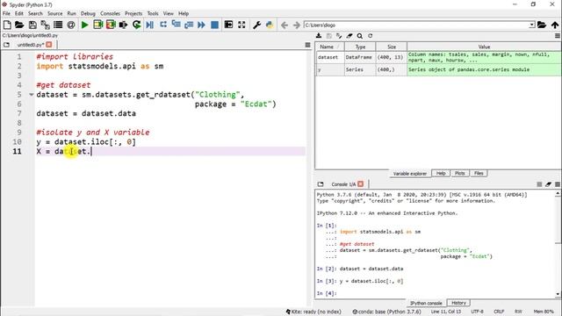Viewport: 562px width, 316px height.
Task: Go forward to next cursor position
Action: [x=297, y=25]
